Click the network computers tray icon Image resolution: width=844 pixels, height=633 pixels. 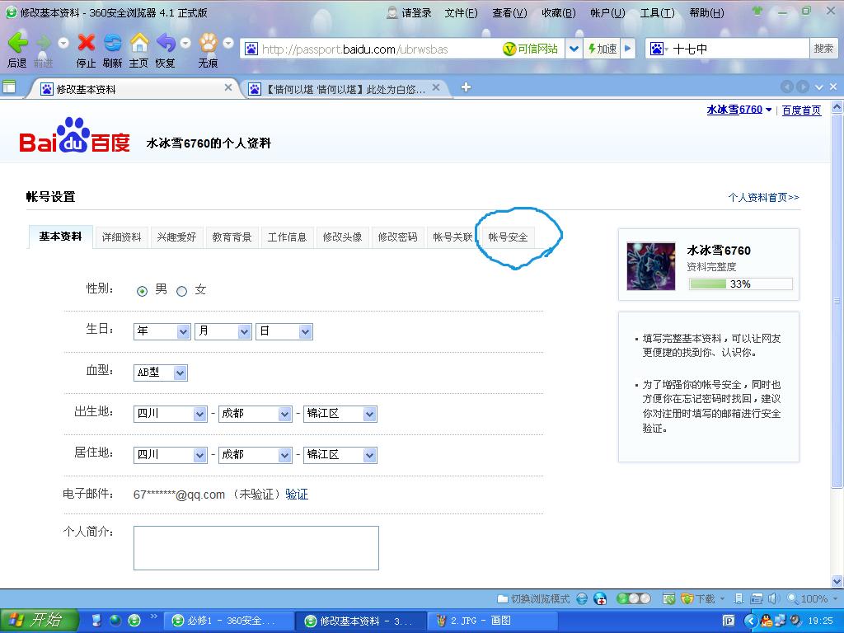point(780,621)
